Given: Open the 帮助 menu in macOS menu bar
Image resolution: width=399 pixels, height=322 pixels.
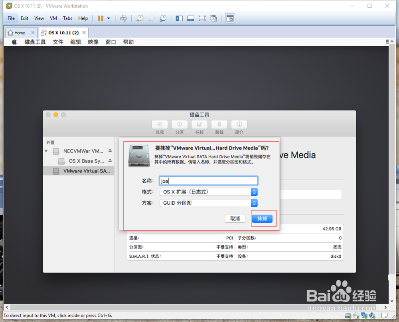Looking at the screenshot, I should [x=128, y=42].
